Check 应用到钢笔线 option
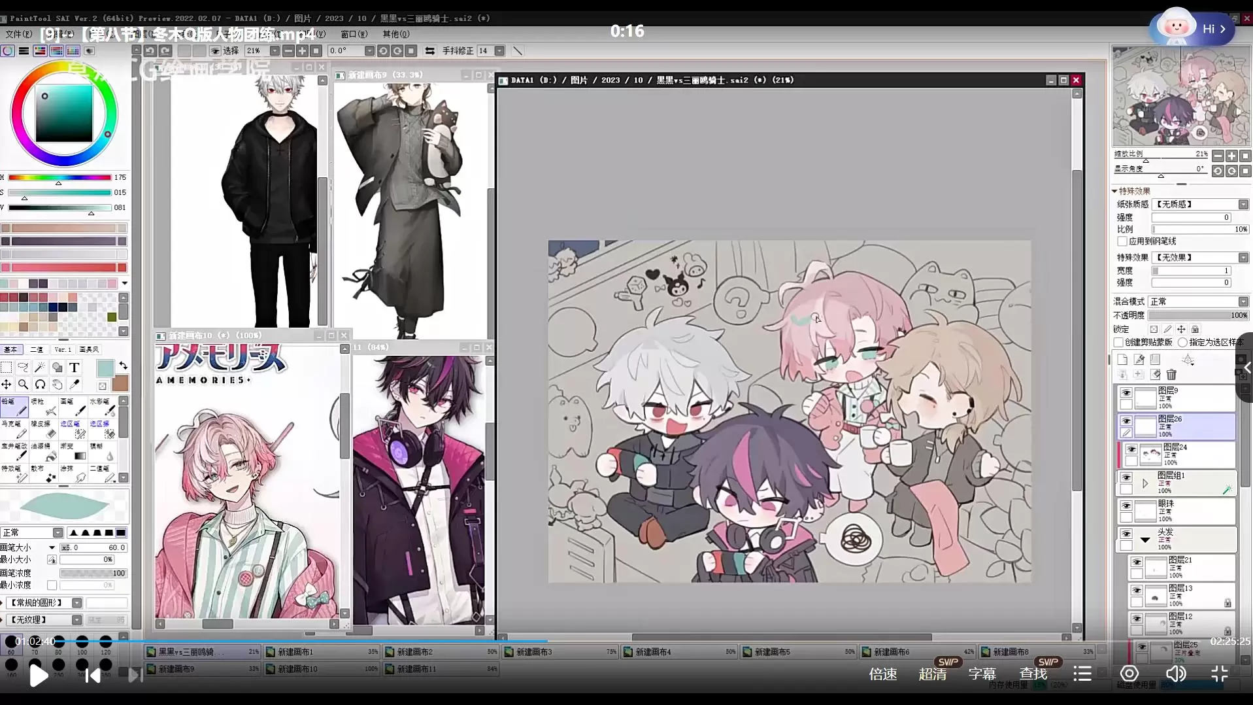1253x705 pixels. click(1122, 241)
